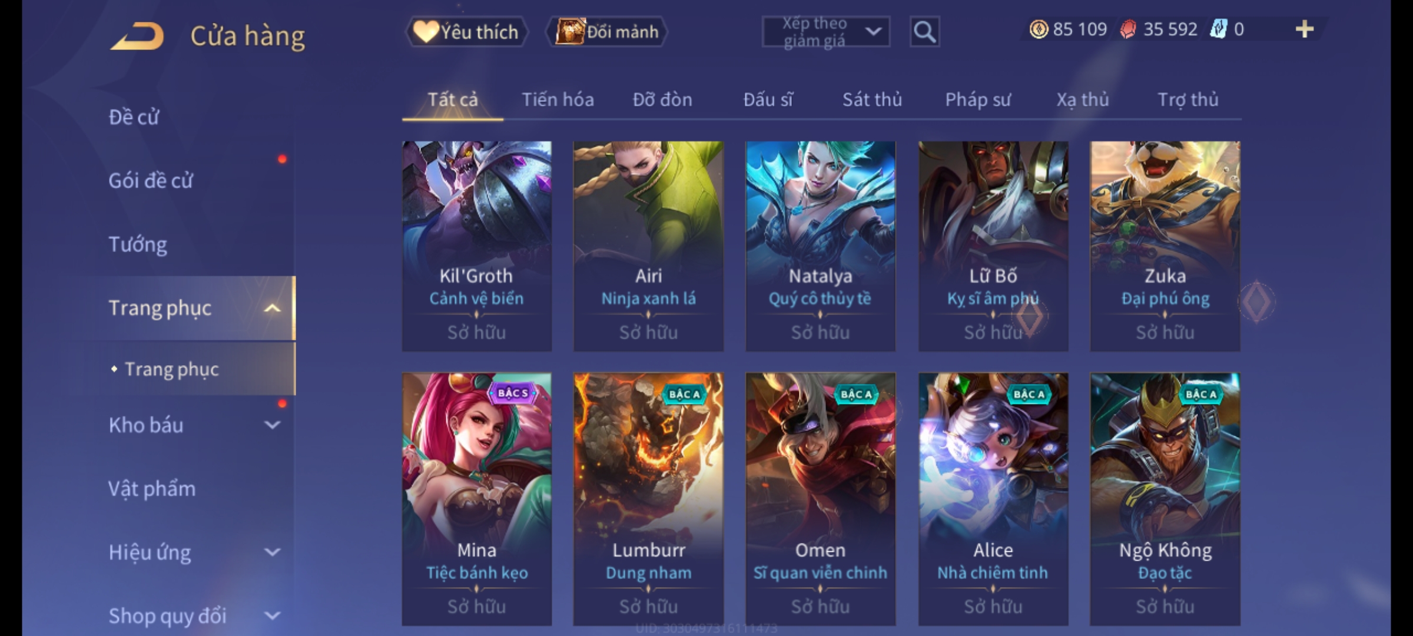The width and height of the screenshot is (1413, 636).
Task: Switch to the Sát thủ tab
Action: (x=872, y=100)
